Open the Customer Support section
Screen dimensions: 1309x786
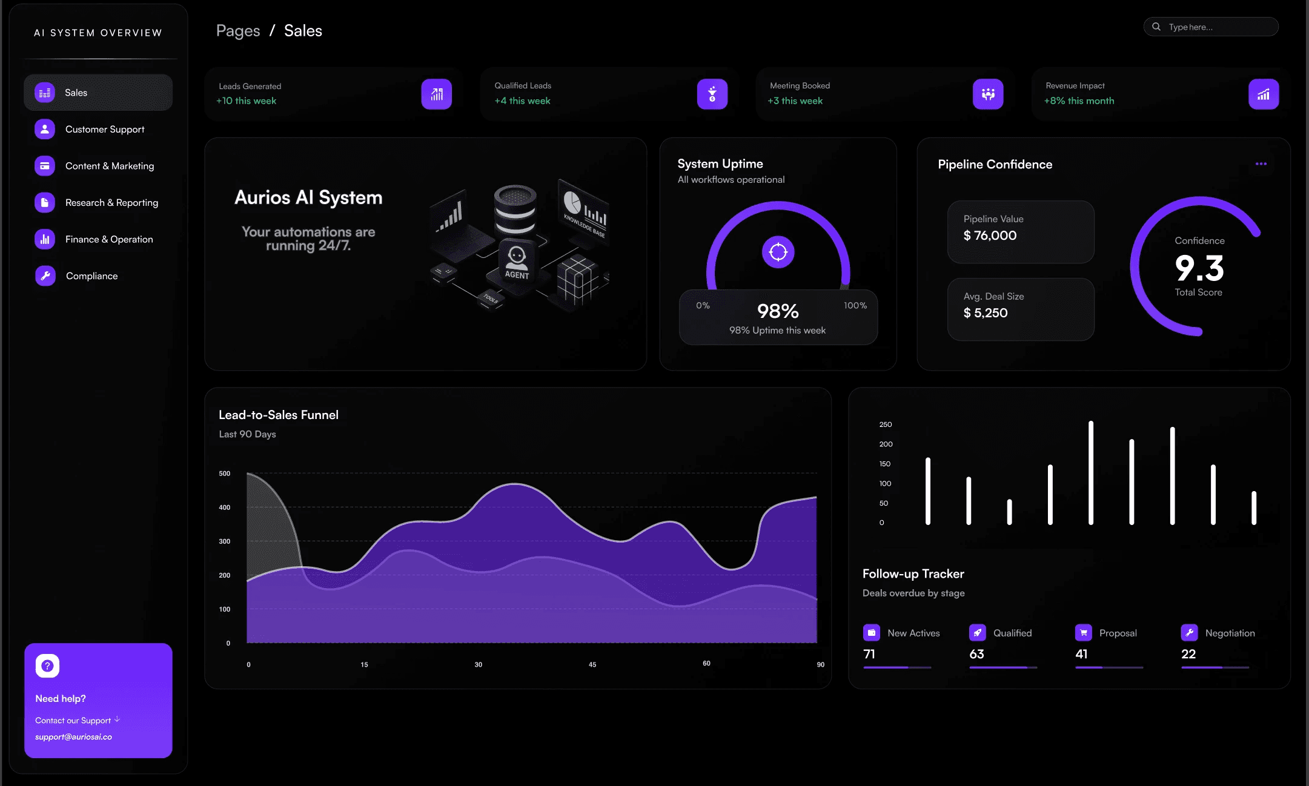click(x=104, y=130)
